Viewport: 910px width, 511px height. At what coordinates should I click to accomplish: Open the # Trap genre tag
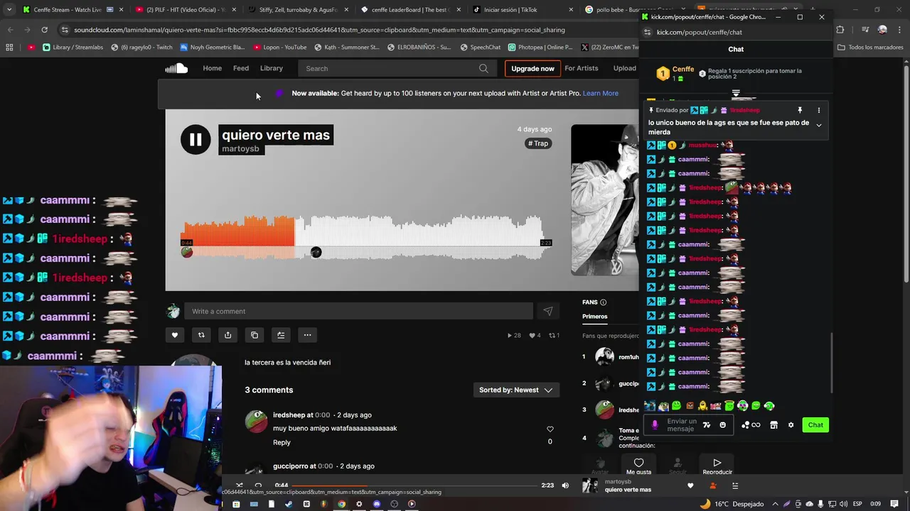(539, 143)
